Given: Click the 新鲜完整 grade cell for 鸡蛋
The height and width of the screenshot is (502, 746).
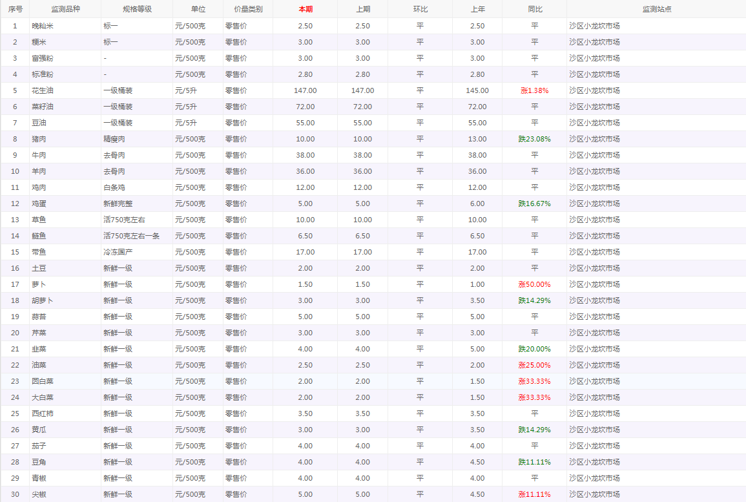Looking at the screenshot, I should click(118, 204).
